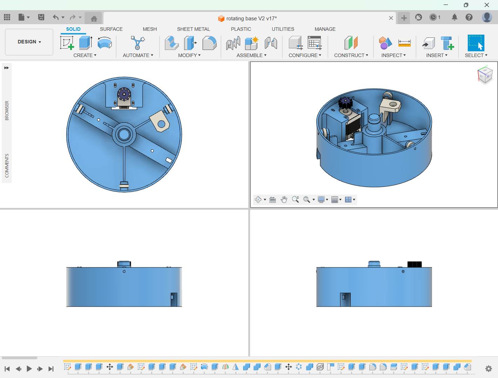
Task: Close the rotating base V2 tab
Action: [391, 18]
